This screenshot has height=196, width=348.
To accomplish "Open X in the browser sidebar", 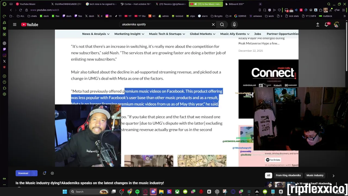I will click(x=4, y=61).
